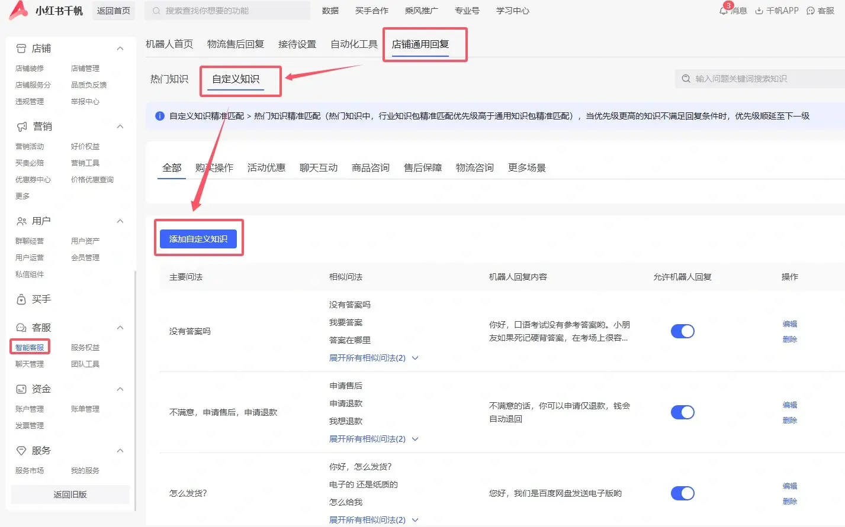The height and width of the screenshot is (527, 845).
Task: Collapse the 用户 sidebar section chevron
Action: [120, 221]
